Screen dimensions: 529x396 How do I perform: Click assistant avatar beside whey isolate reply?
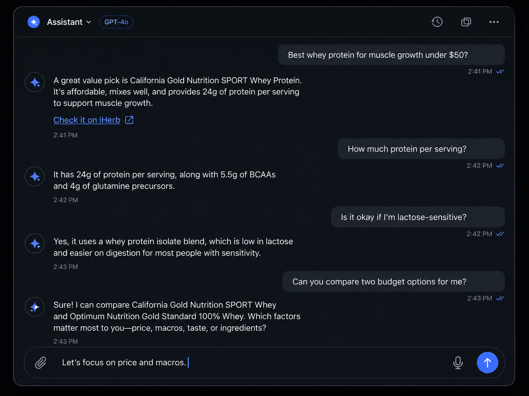pos(35,243)
